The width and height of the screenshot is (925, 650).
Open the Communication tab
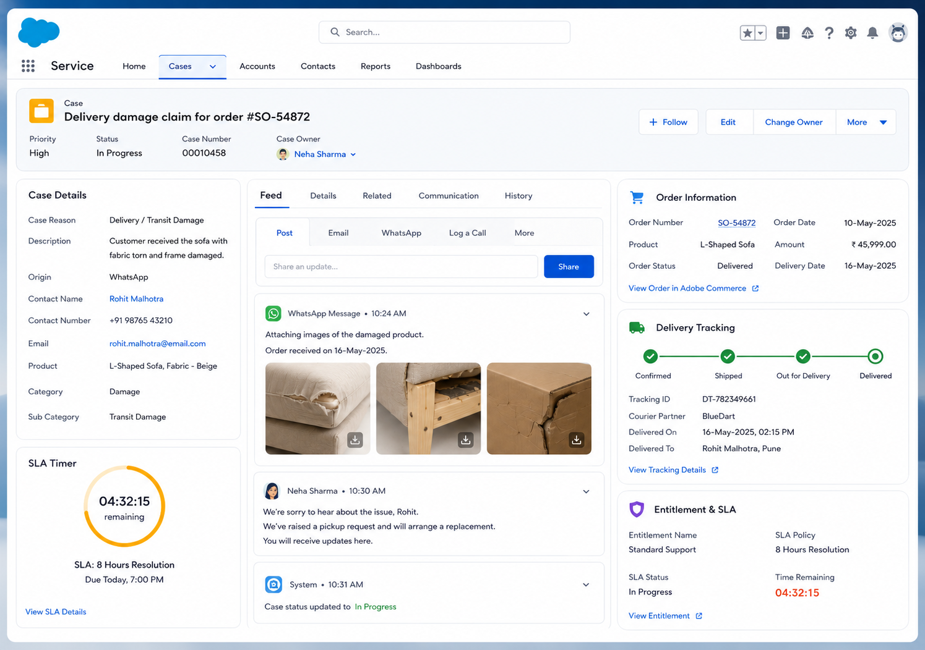pos(449,196)
